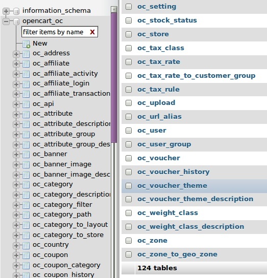267x278 pixels.
Task: Open the oc_tax_rate table link
Action: tap(159, 62)
